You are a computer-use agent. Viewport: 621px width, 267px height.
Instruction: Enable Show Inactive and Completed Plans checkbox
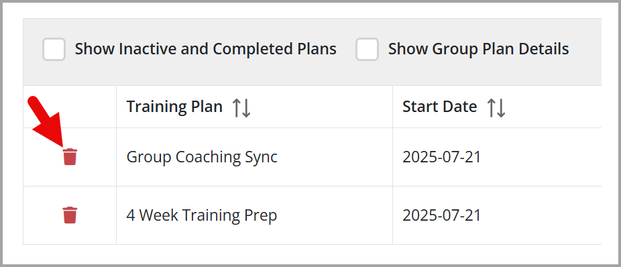pyautogui.click(x=54, y=50)
